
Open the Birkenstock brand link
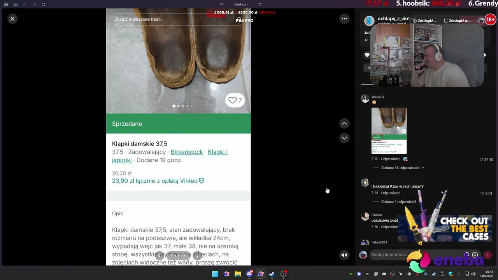(x=187, y=152)
